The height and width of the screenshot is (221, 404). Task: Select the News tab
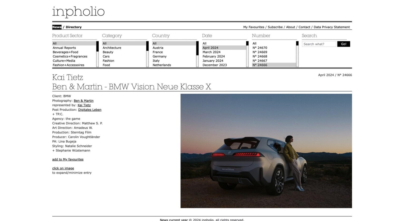[57, 27]
